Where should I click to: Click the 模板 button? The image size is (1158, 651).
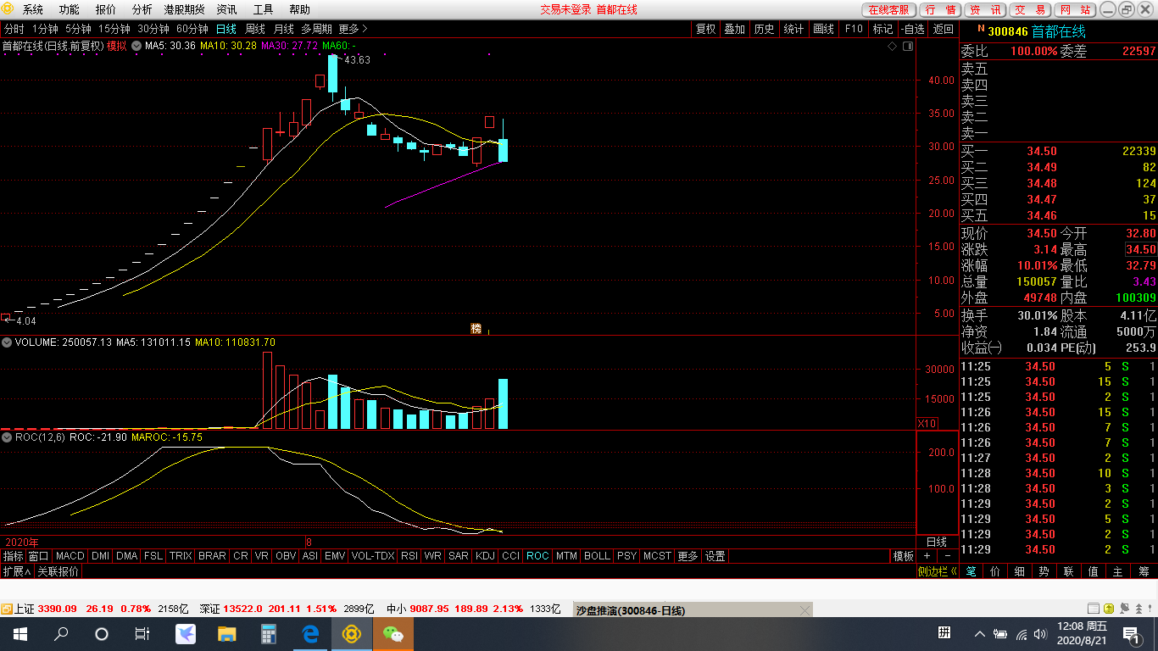pyautogui.click(x=904, y=556)
